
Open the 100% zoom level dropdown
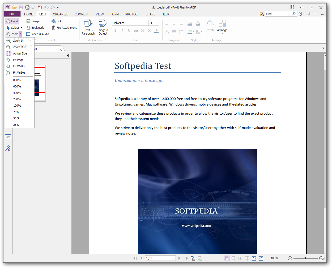[286, 258]
